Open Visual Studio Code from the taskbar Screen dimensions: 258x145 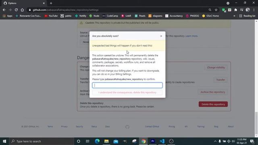162,141
